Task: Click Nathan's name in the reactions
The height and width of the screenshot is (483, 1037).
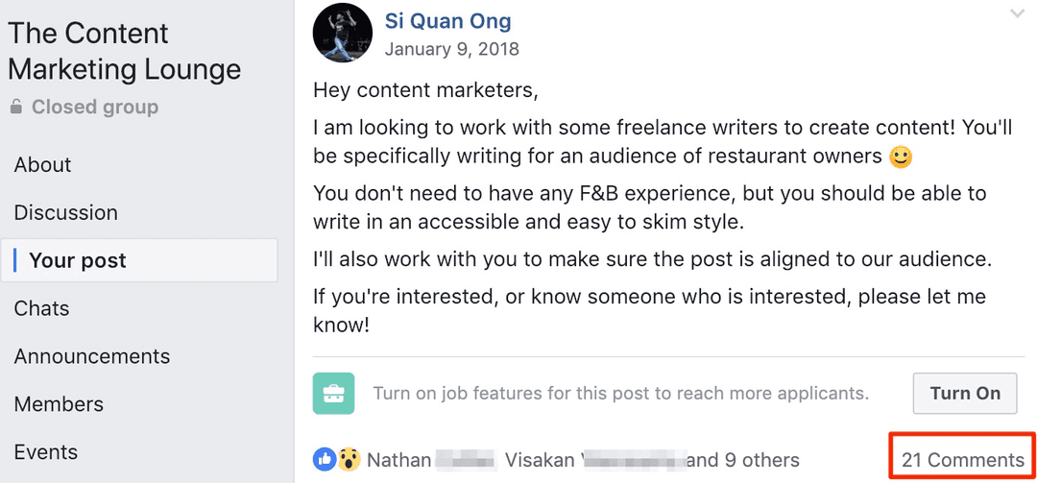Action: click(398, 460)
